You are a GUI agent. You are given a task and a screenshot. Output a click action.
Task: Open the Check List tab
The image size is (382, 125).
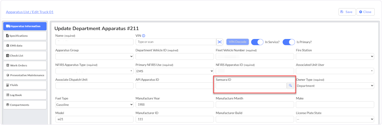tap(25, 55)
